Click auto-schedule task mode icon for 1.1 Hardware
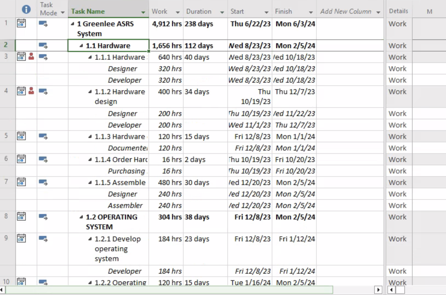 (43, 45)
